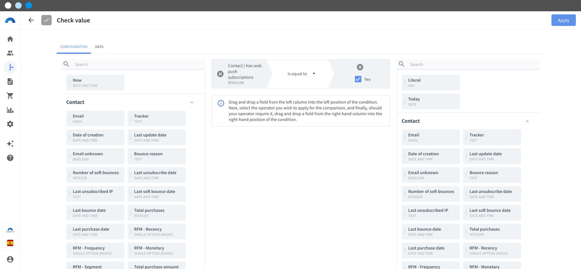
Task: Select left column RFM - Recency field
Action: (157, 232)
